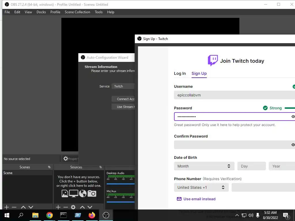Screen dimensions: 295x221
Task: Open the File menu in OBS
Action: (7, 12)
